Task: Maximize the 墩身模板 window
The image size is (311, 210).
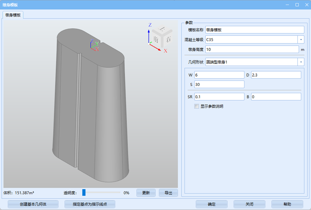Action: tap(297, 5)
